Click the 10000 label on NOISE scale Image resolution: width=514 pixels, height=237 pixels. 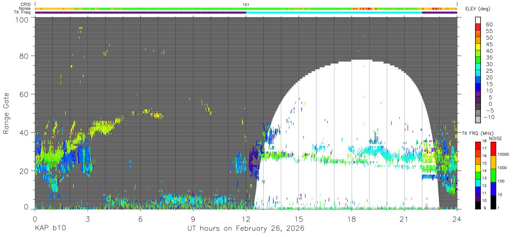(x=503, y=154)
